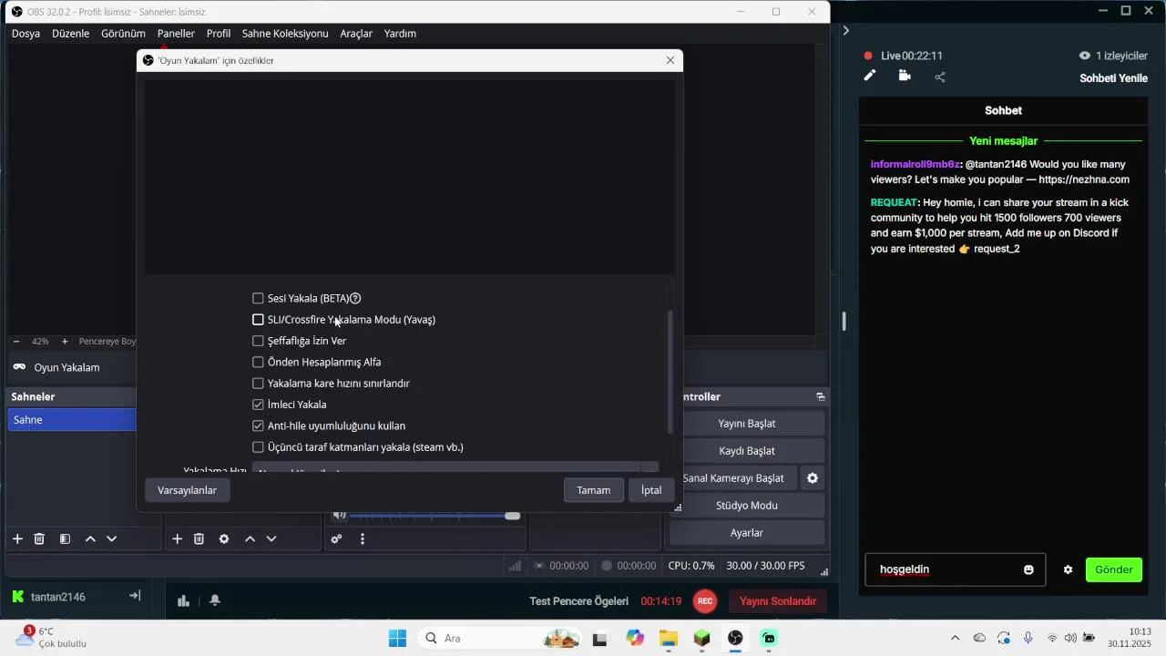The height and width of the screenshot is (656, 1166).
Task: Move source down arrow in sources panel
Action: [271, 538]
